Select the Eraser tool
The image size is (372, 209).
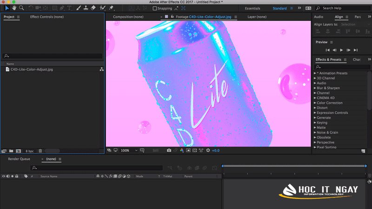[x=93, y=8]
